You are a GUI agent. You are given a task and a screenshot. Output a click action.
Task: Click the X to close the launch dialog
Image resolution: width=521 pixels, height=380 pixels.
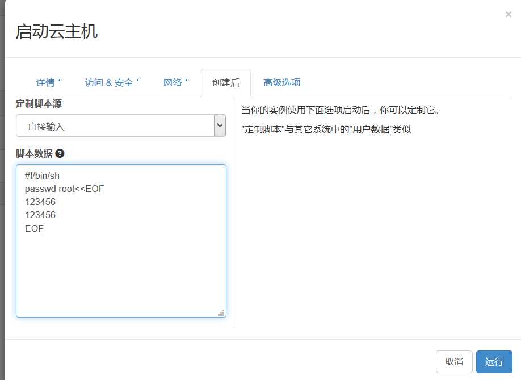tap(508, 14)
